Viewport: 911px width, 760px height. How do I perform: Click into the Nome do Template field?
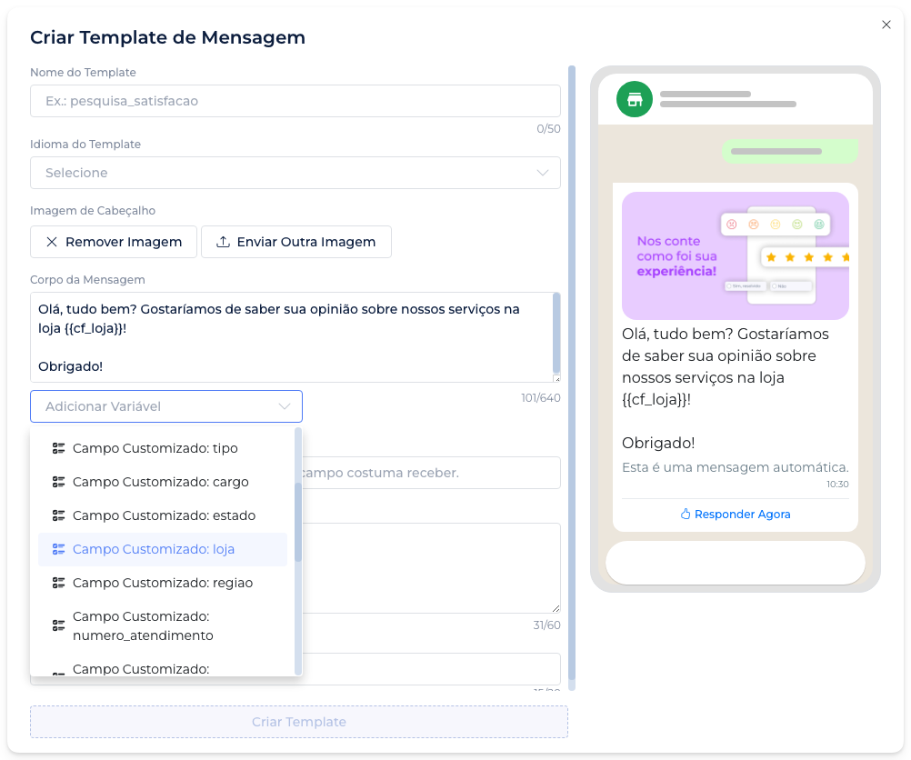[295, 101]
